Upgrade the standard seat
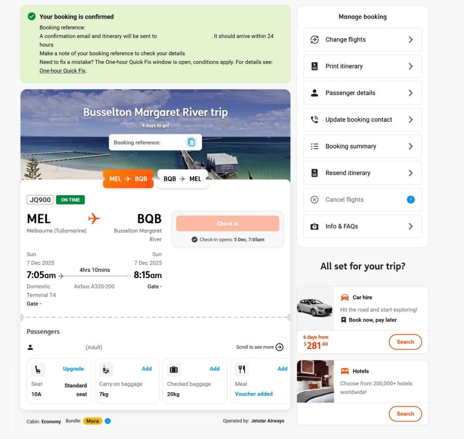 coord(73,369)
